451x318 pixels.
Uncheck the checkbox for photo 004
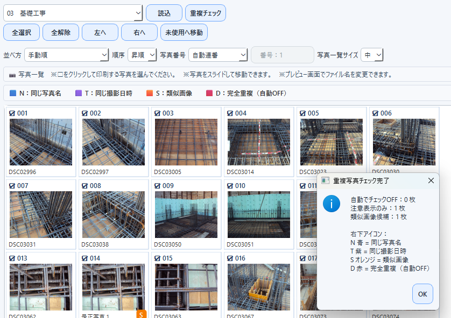coord(230,113)
